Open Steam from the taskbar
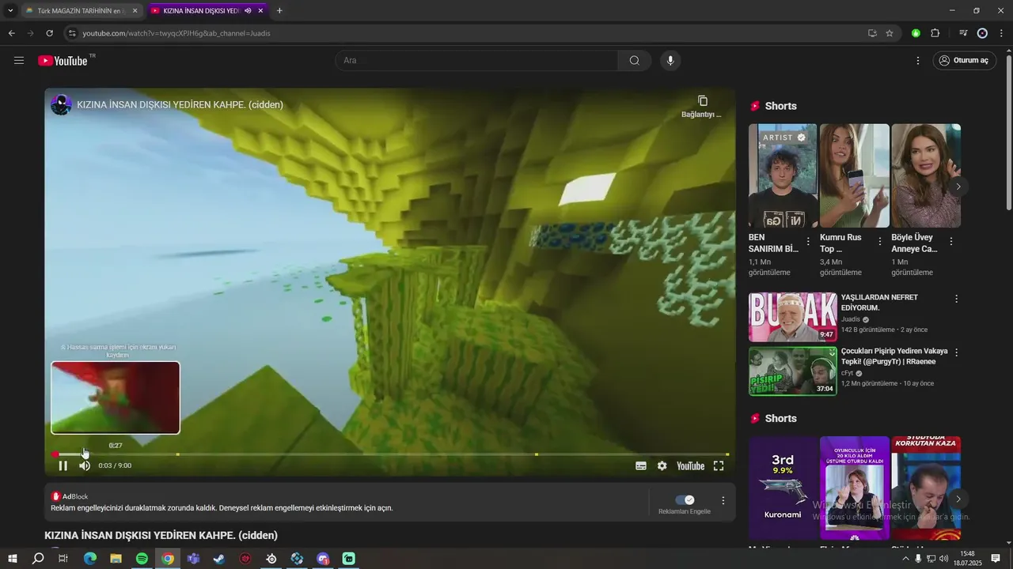 (x=219, y=559)
